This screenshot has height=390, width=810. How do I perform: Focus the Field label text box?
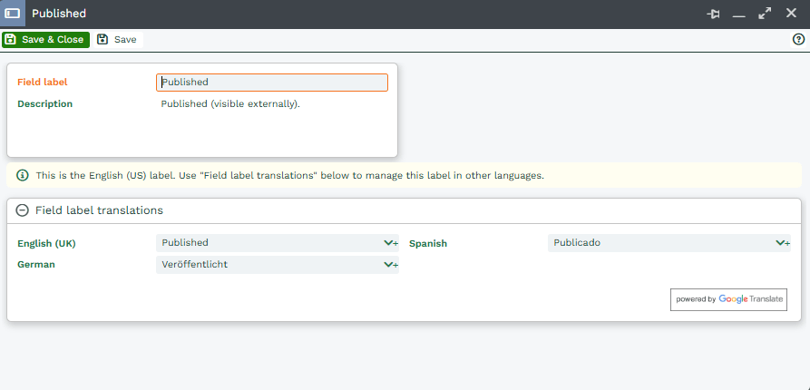[272, 83]
